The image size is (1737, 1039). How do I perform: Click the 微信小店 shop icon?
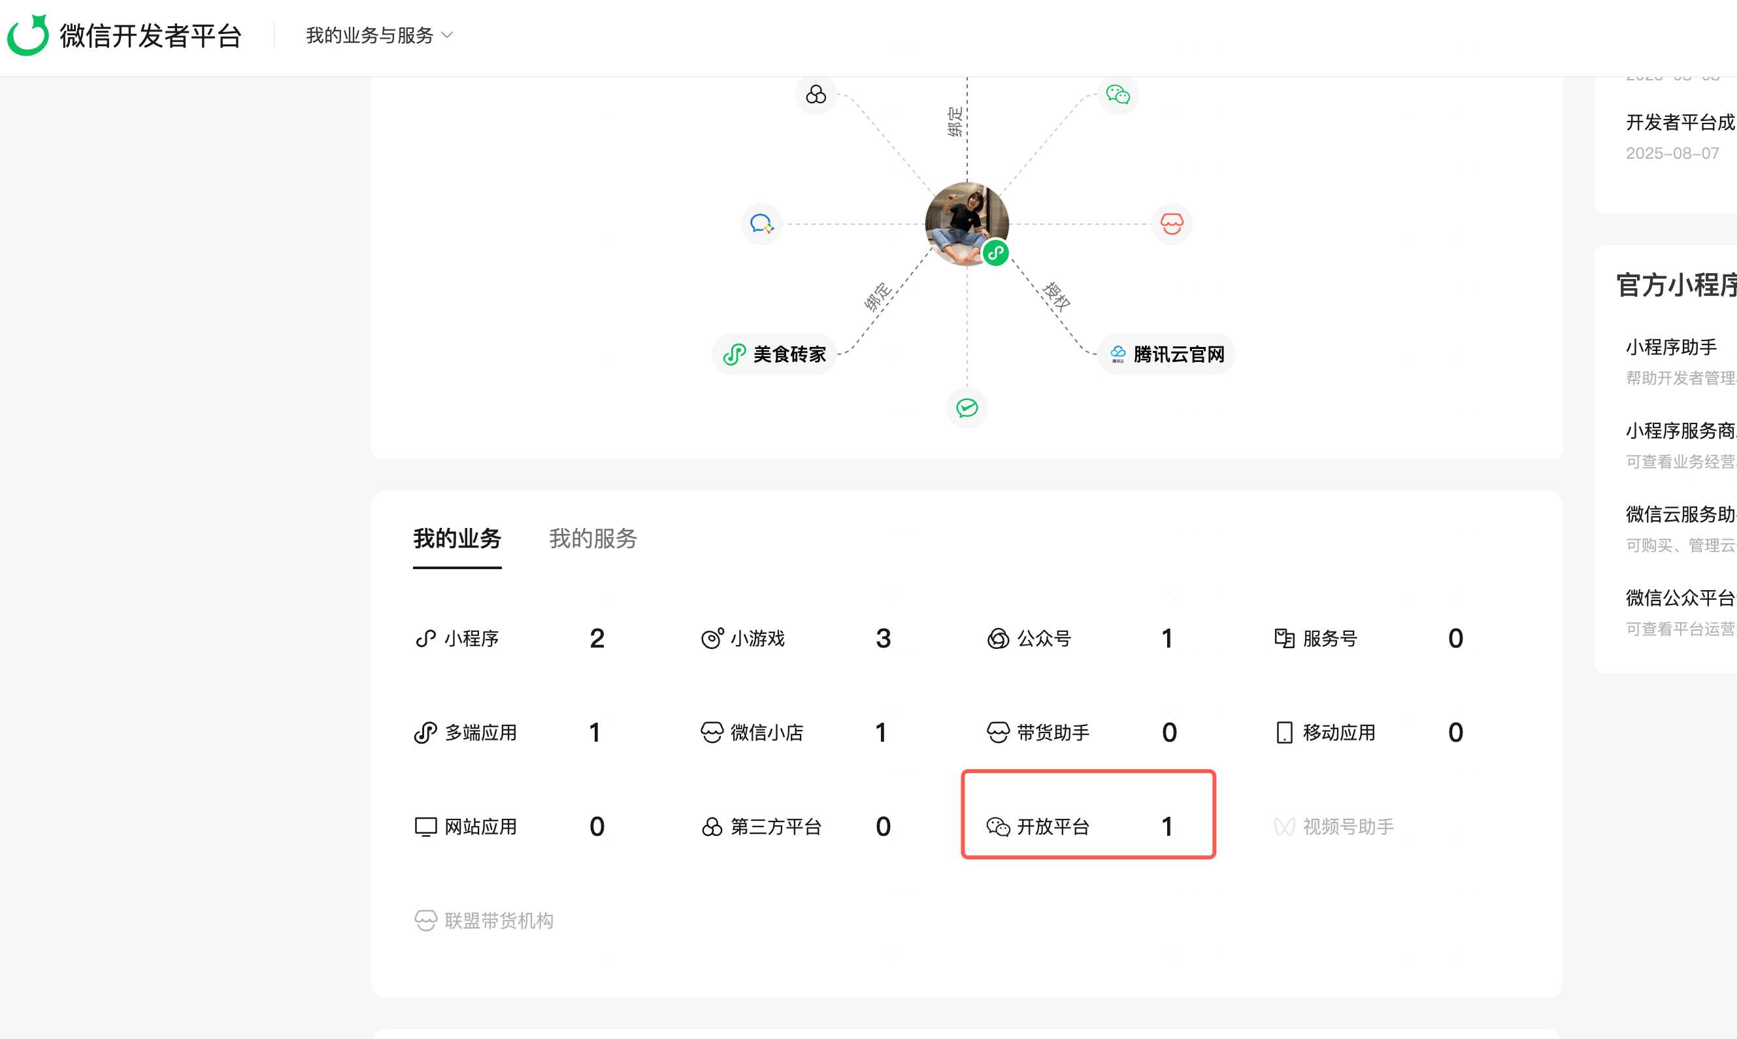coord(711,733)
